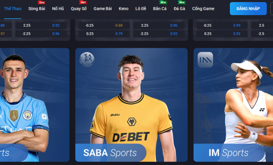The image size is (273, 165).
Task: Choose the 0.99 odds in the right panel
Action: [x=237, y=26]
